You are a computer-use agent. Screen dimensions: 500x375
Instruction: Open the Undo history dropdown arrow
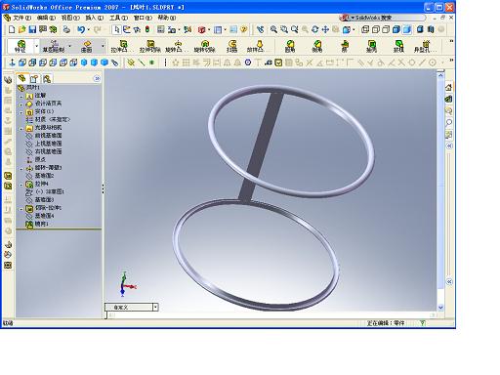(88, 29)
